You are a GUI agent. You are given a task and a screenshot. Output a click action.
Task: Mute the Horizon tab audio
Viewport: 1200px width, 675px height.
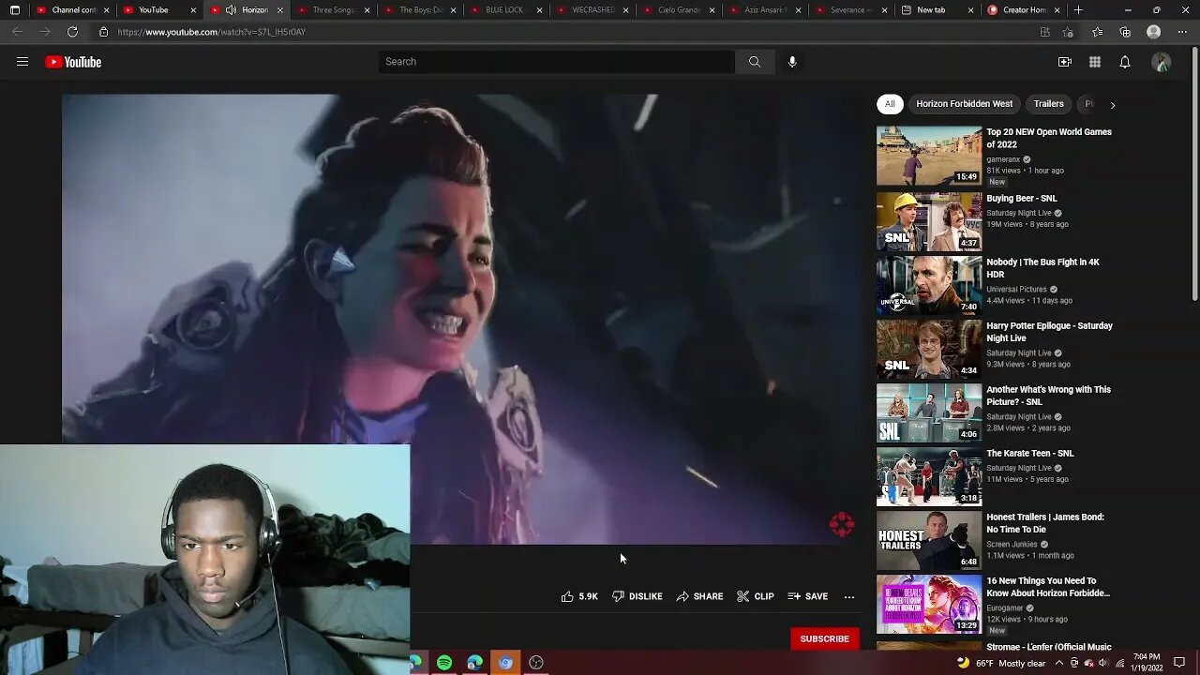pos(231,10)
